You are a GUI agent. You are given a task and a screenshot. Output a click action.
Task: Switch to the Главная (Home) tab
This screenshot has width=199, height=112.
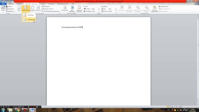(x=11, y=4)
